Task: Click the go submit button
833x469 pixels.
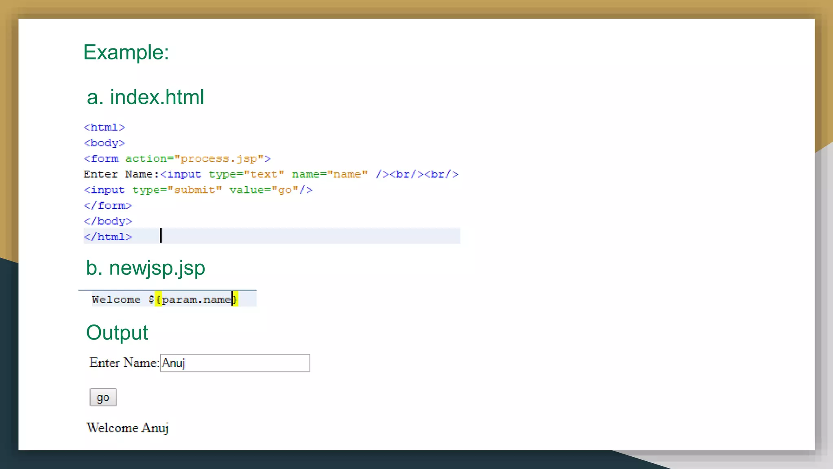Action: (x=103, y=397)
